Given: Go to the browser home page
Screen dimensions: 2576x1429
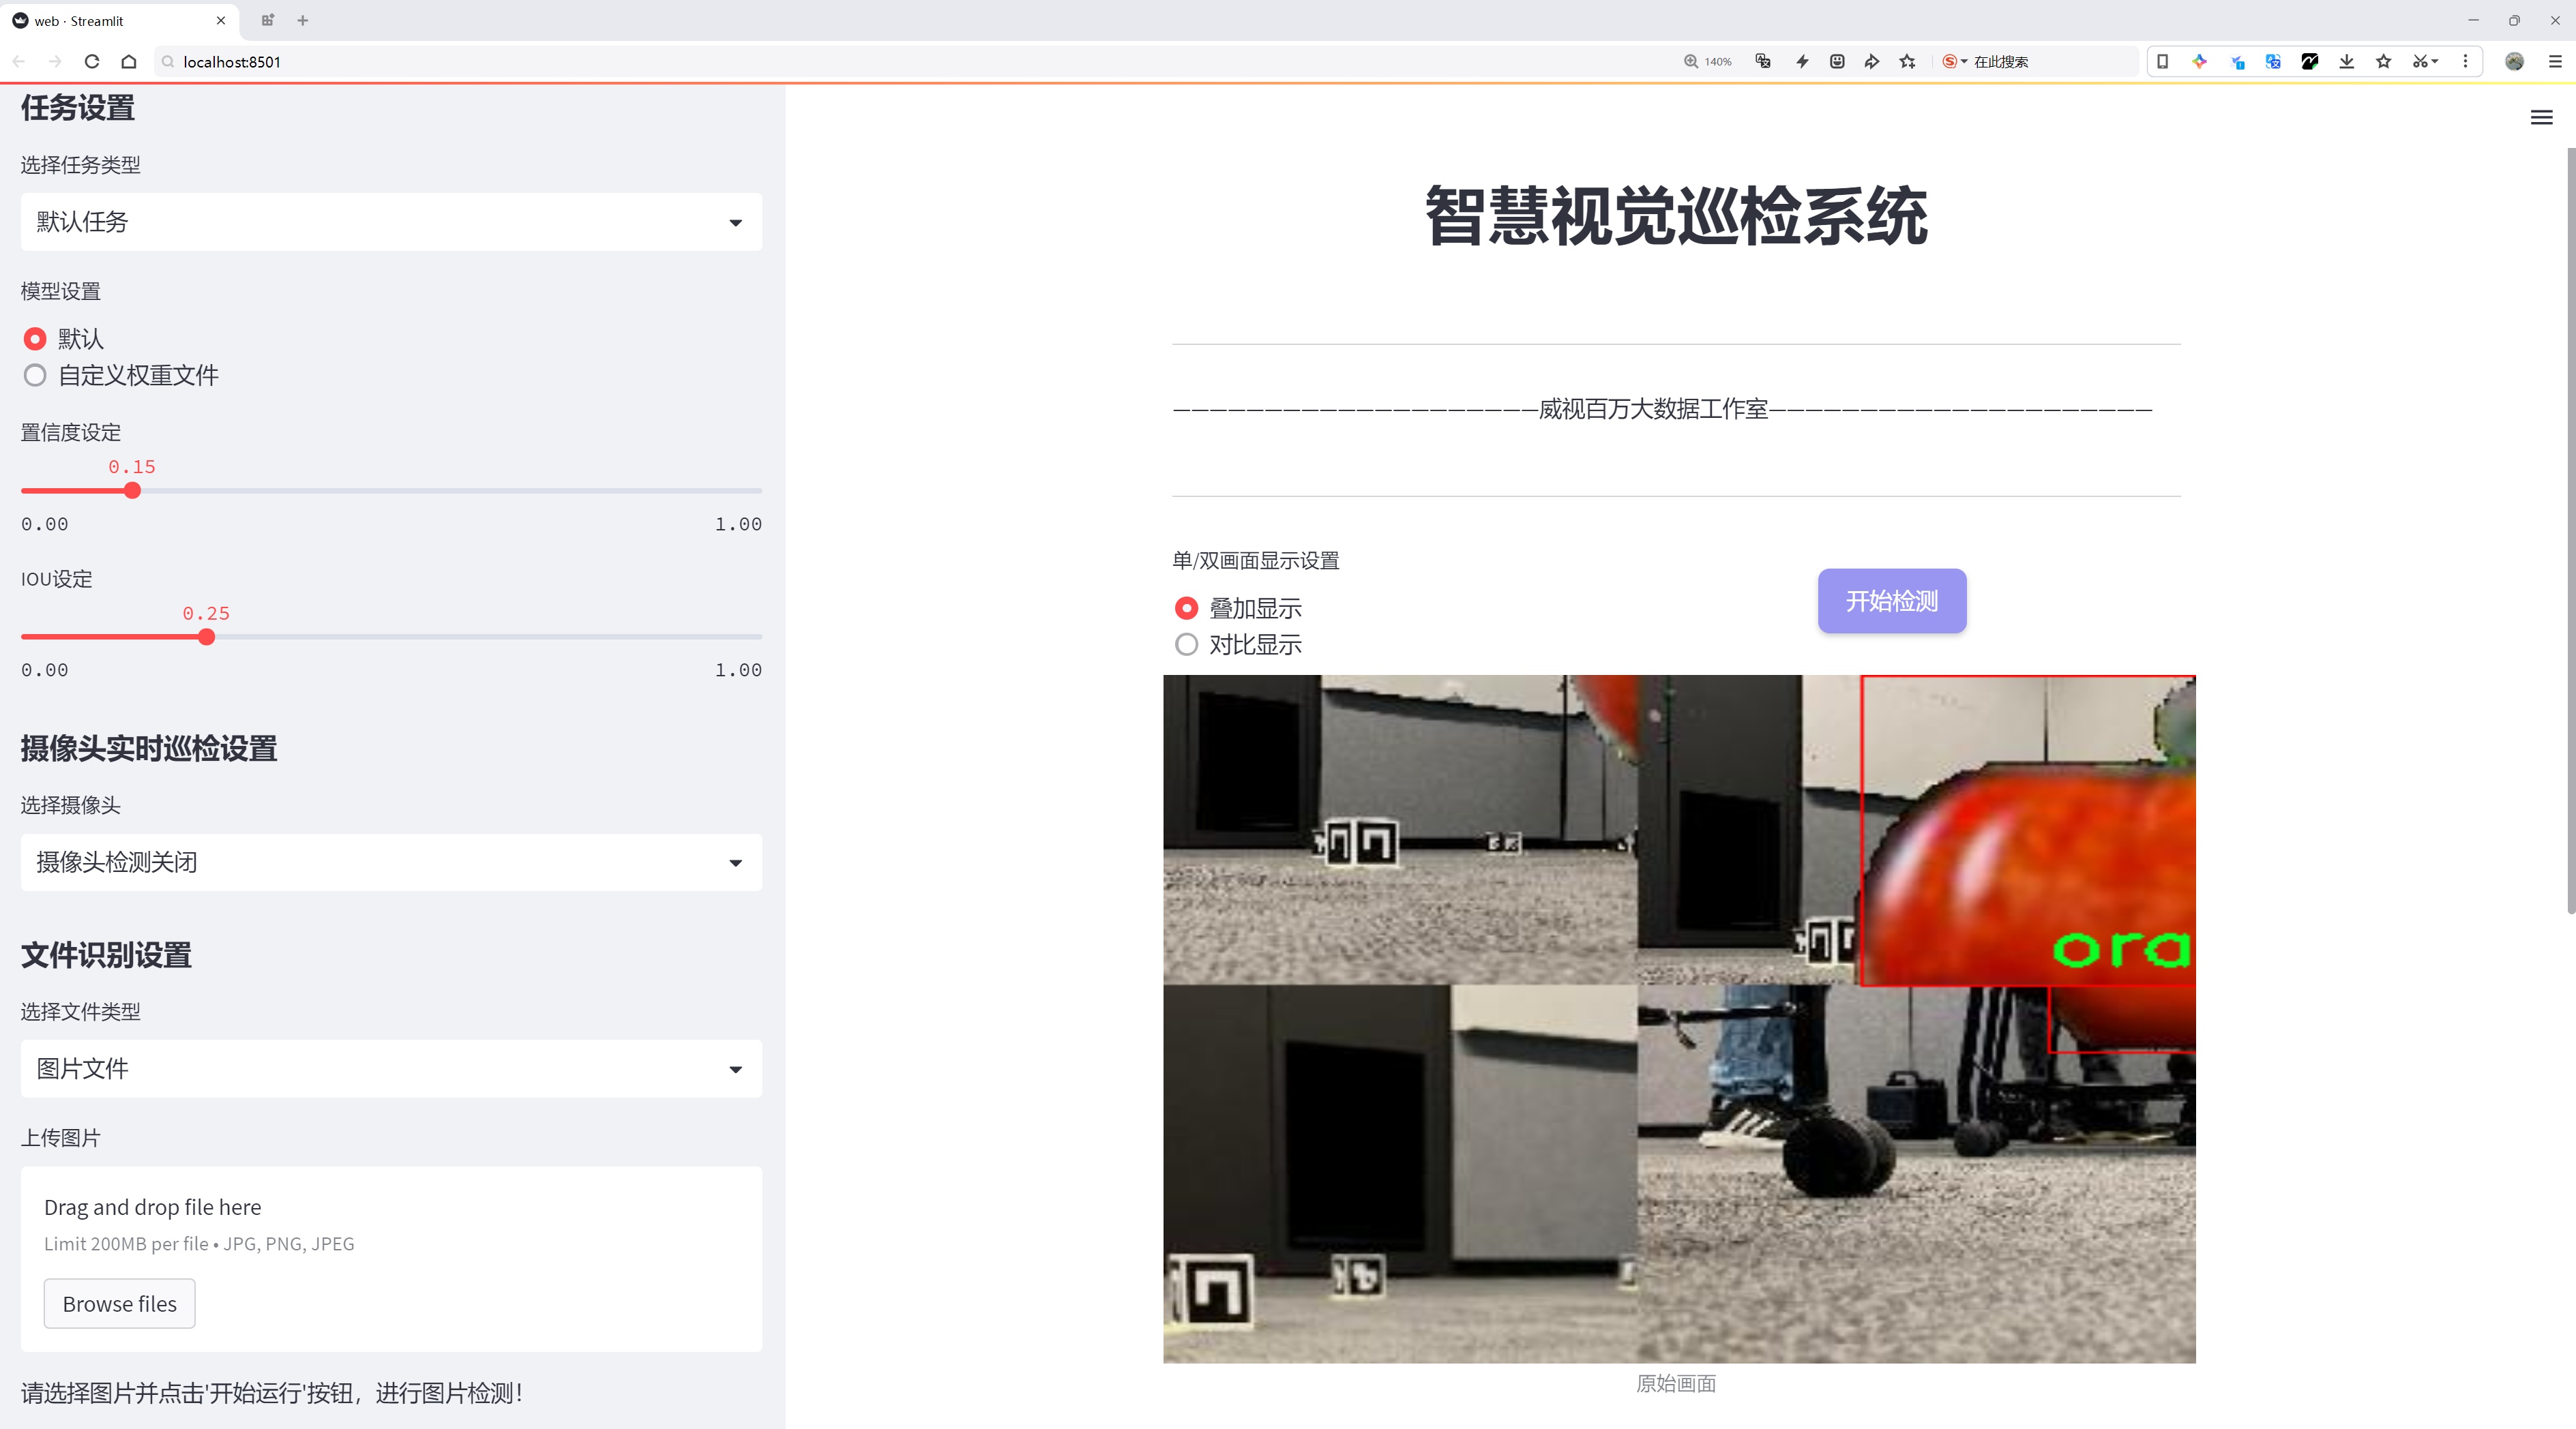Looking at the screenshot, I should point(129,61).
